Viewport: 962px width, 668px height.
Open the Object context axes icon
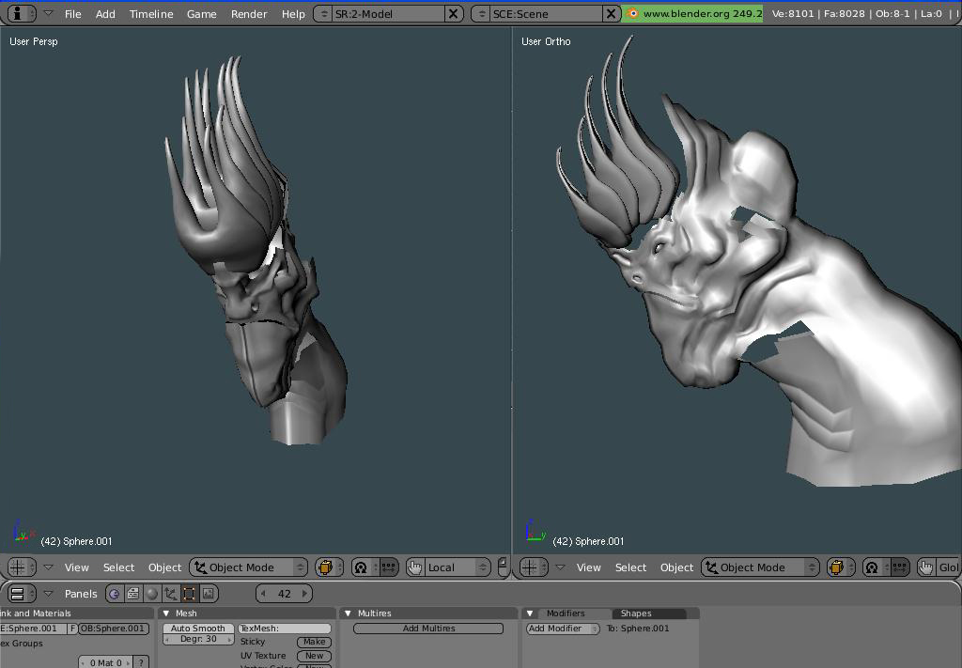click(171, 594)
